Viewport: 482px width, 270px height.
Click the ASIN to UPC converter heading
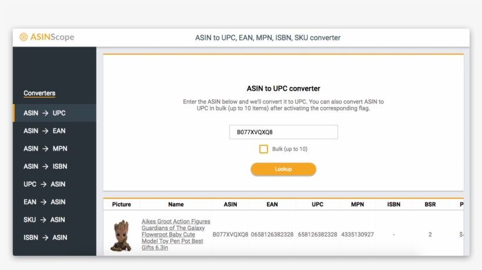click(x=283, y=89)
